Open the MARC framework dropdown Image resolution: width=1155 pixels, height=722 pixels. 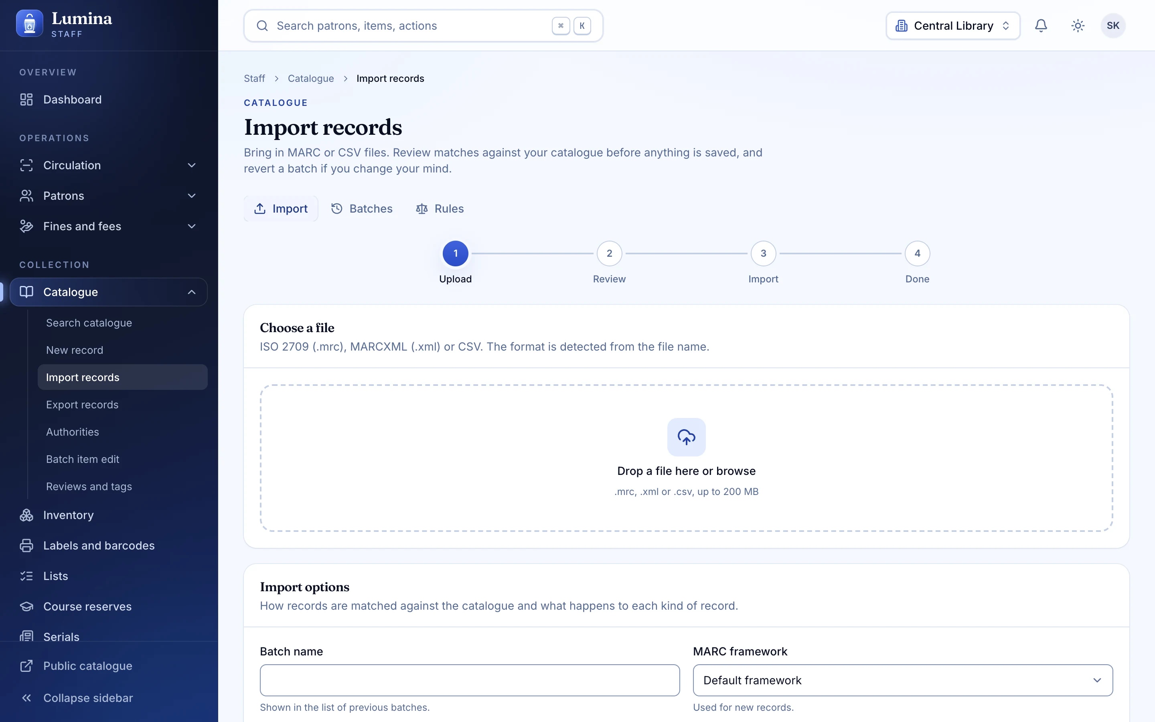point(902,680)
